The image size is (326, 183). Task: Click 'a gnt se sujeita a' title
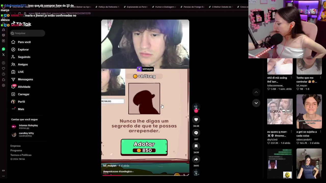click(x=307, y=132)
